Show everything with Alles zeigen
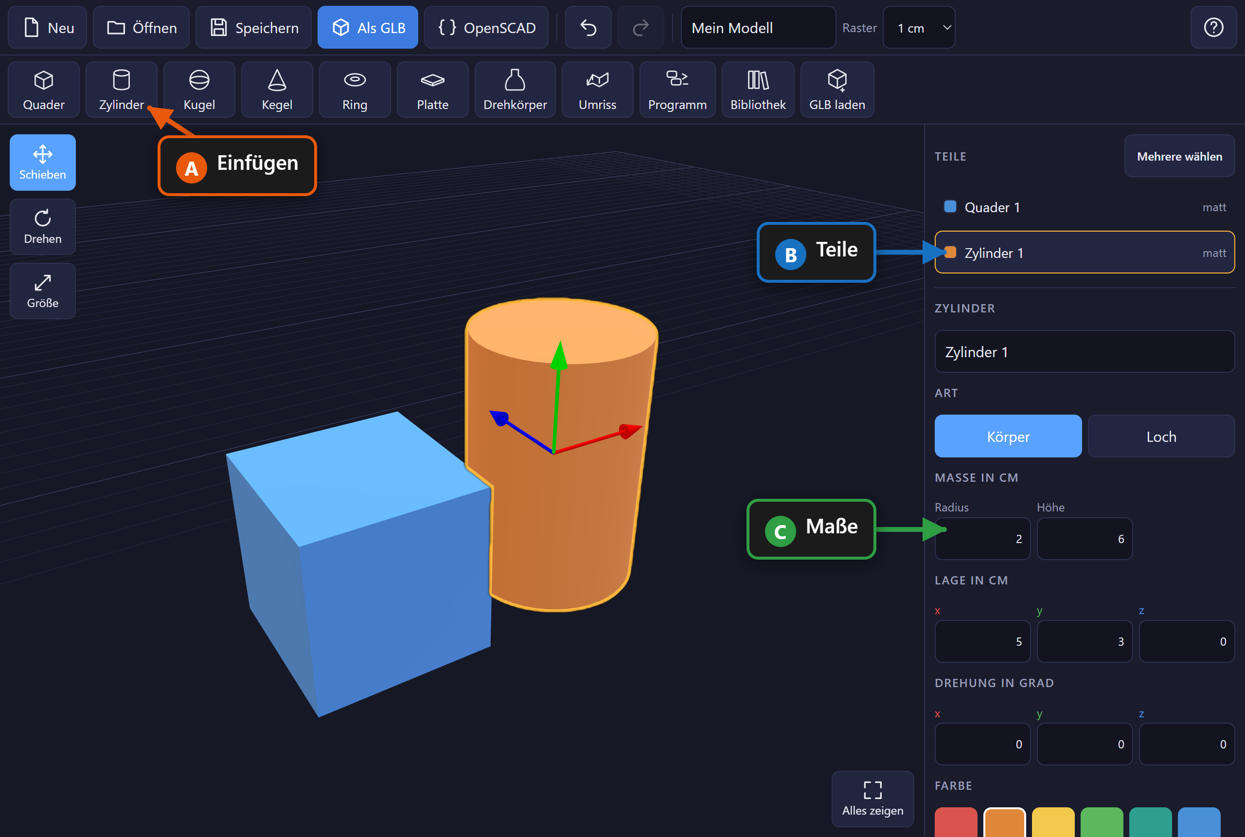The image size is (1245, 837). pyautogui.click(x=872, y=799)
